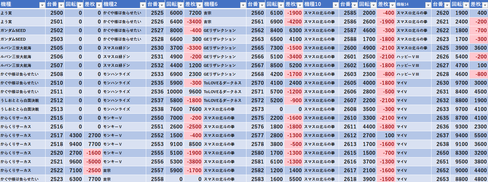Viewport: 488px width, 182px height.
Task: Open 台番 filter arrow right of 機種10 header
Action: 354,5
